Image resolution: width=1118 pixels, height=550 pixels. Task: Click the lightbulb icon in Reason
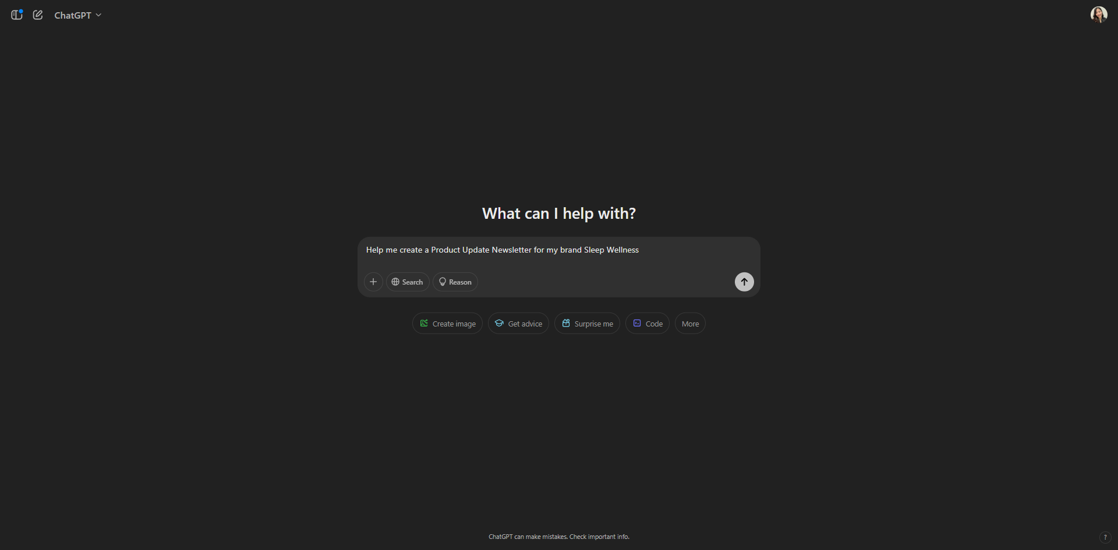(443, 282)
